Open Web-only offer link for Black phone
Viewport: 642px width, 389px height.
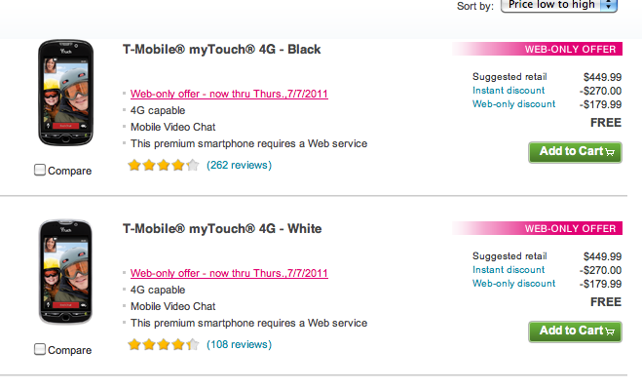(229, 94)
